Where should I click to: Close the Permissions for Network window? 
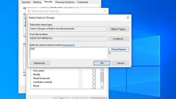[105, 11]
